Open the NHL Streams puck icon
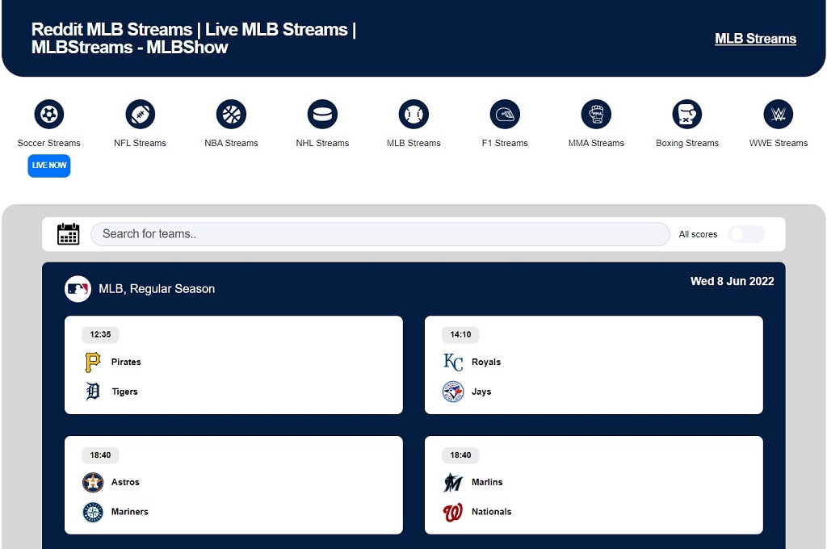The width and height of the screenshot is (827, 549). pos(323,114)
